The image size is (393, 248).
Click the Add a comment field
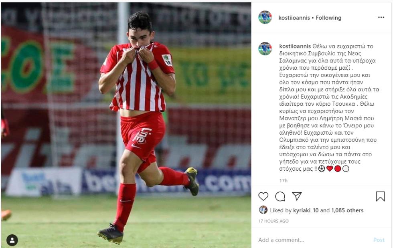(x=313, y=240)
